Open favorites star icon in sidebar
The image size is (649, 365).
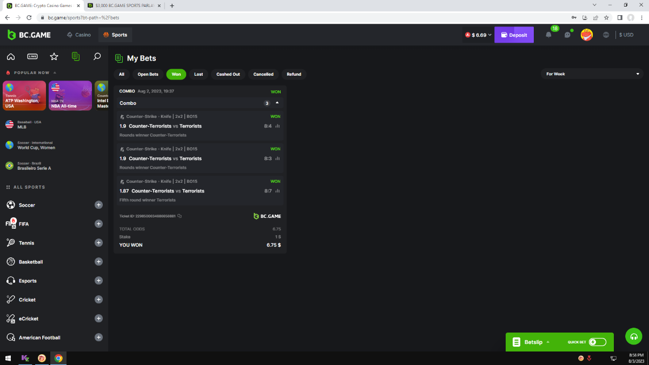pyautogui.click(x=54, y=57)
